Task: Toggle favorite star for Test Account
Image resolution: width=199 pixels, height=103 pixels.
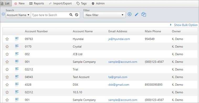Action: tap(7, 77)
